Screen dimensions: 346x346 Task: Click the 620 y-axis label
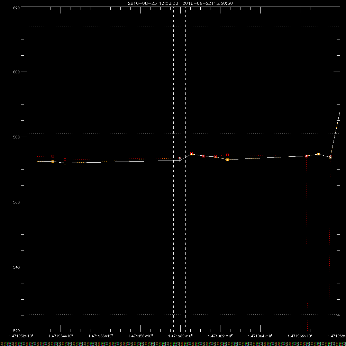click(x=17, y=8)
